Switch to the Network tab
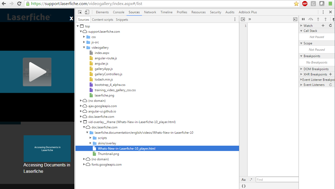This screenshot has height=189, width=335. pyautogui.click(x=150, y=12)
